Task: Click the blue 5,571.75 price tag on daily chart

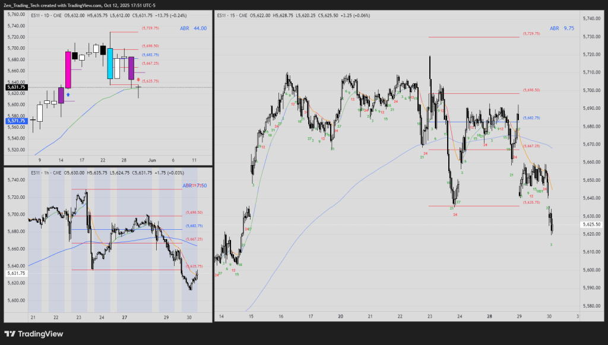Action: click(15, 121)
